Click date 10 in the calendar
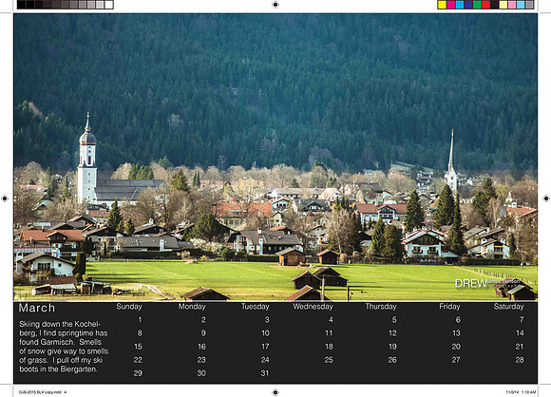Screen dimensions: 551x397 pyautogui.click(x=265, y=333)
